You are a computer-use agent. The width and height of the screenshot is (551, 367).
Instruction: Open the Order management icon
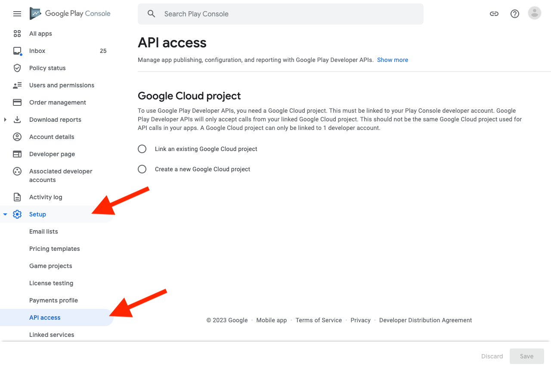click(17, 102)
